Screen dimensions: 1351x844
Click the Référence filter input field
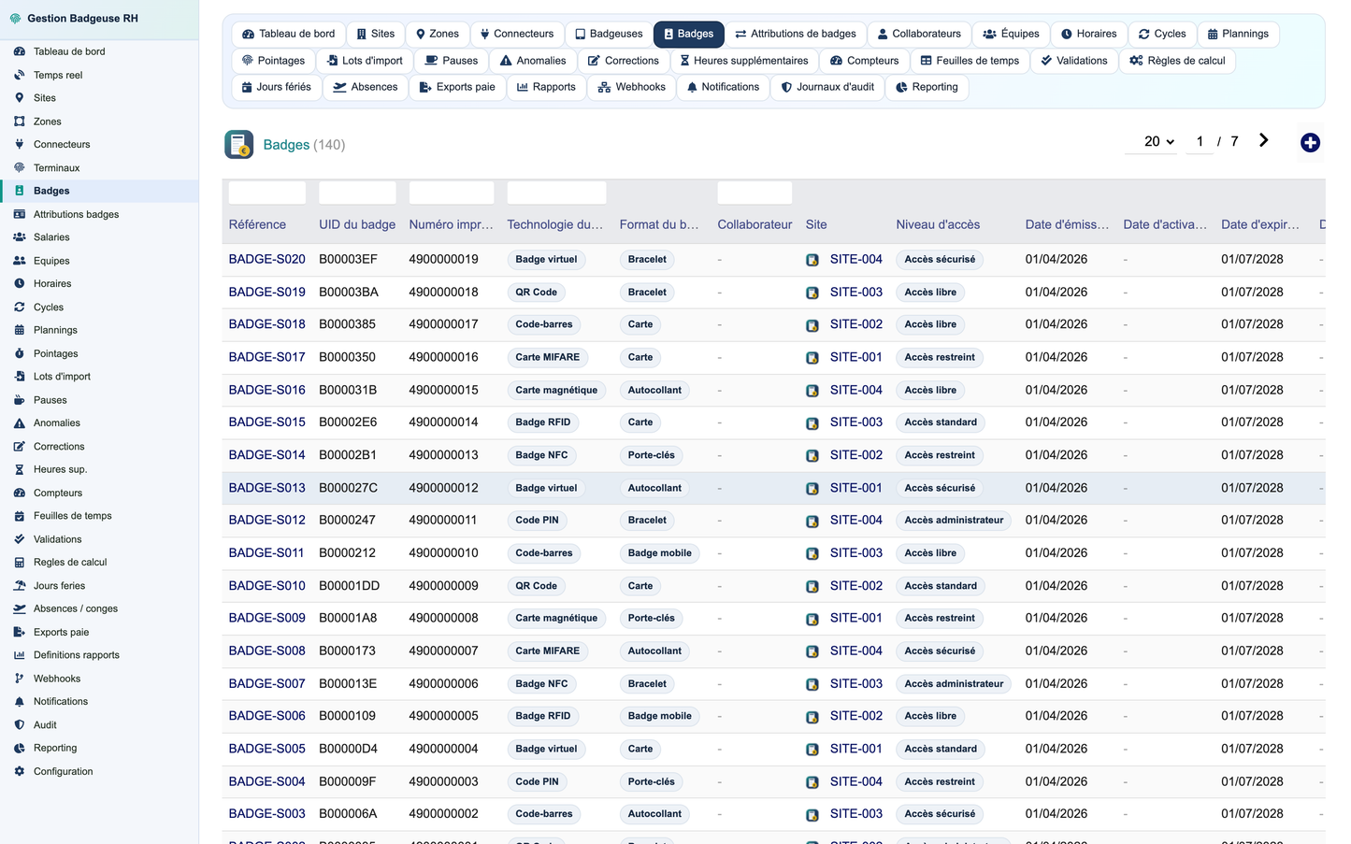pos(266,193)
